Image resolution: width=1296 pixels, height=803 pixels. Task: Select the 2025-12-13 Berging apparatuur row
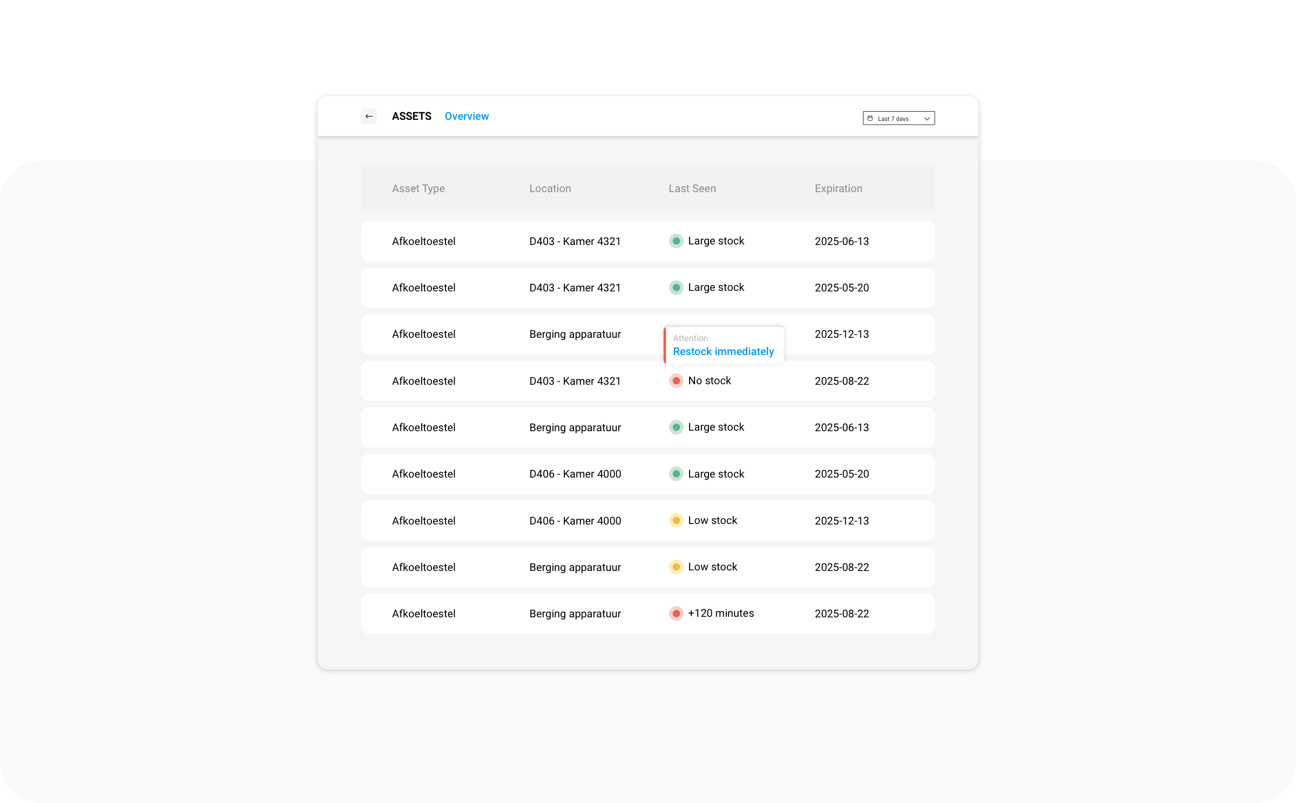(x=575, y=334)
